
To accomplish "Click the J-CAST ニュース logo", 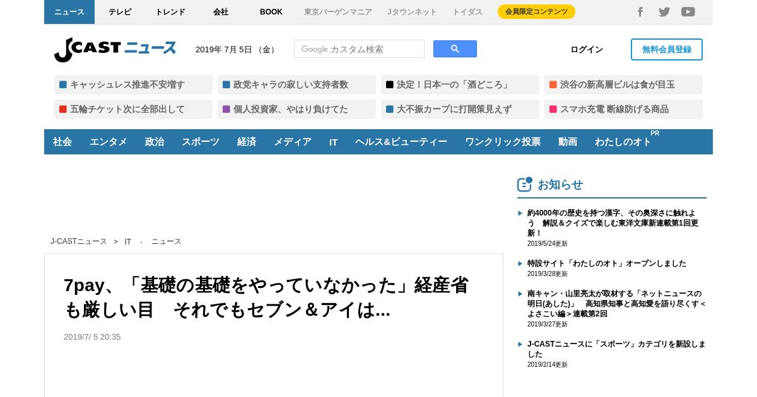I will pos(115,49).
